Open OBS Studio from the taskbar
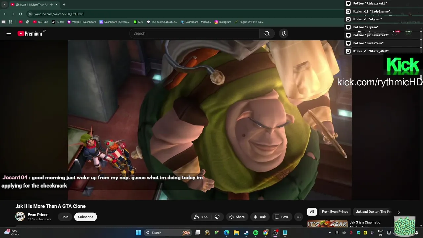The height and width of the screenshot is (238, 423). (x=275, y=233)
